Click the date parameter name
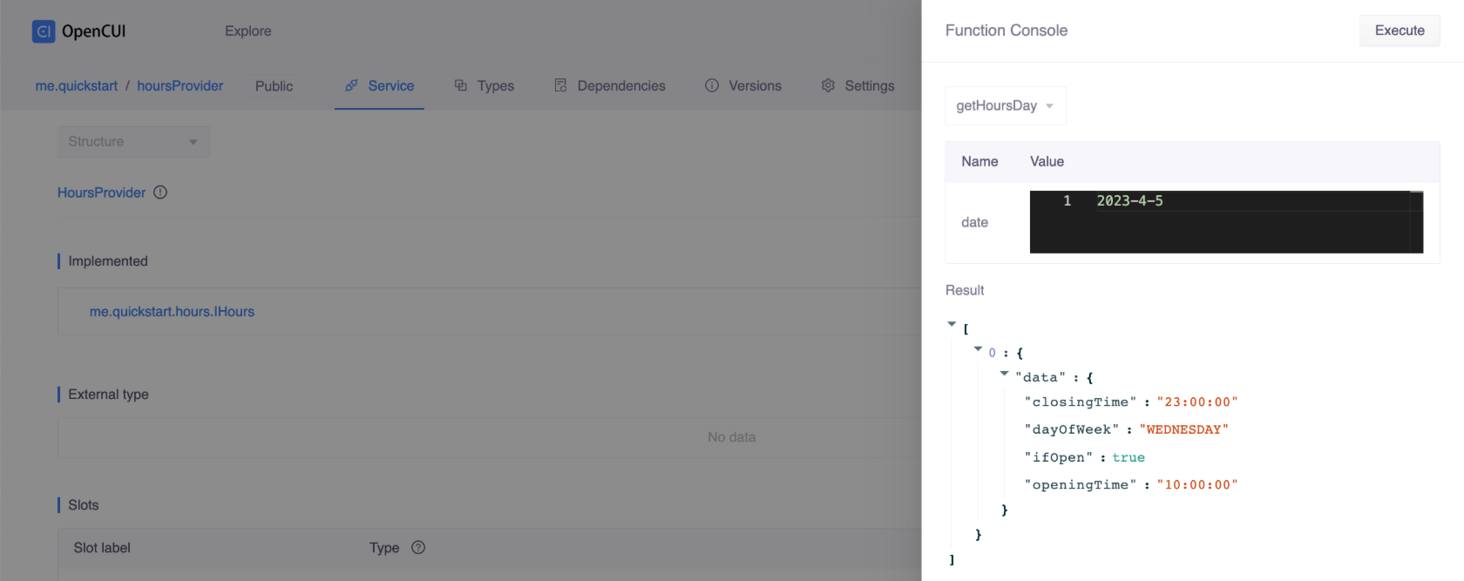Image resolution: width=1464 pixels, height=581 pixels. (974, 222)
